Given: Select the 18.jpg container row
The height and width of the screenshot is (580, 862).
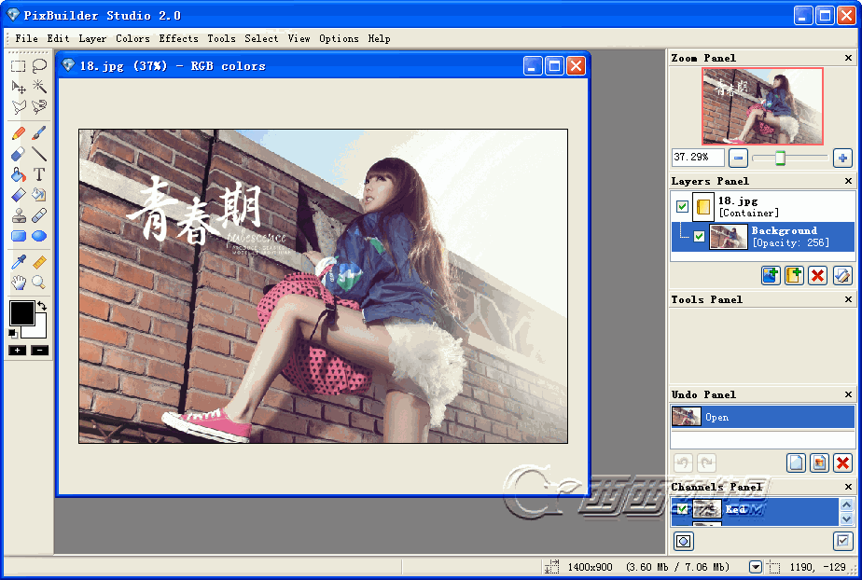Looking at the screenshot, I should click(x=763, y=206).
